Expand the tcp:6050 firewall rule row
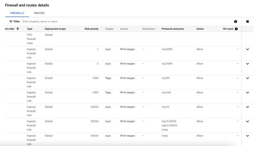Screen dimensions: 258x146 (247, 49)
